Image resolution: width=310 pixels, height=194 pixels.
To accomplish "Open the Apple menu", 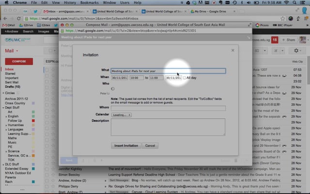I will point(6,2).
